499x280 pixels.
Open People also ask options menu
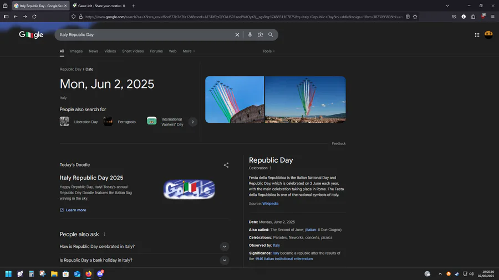104,234
